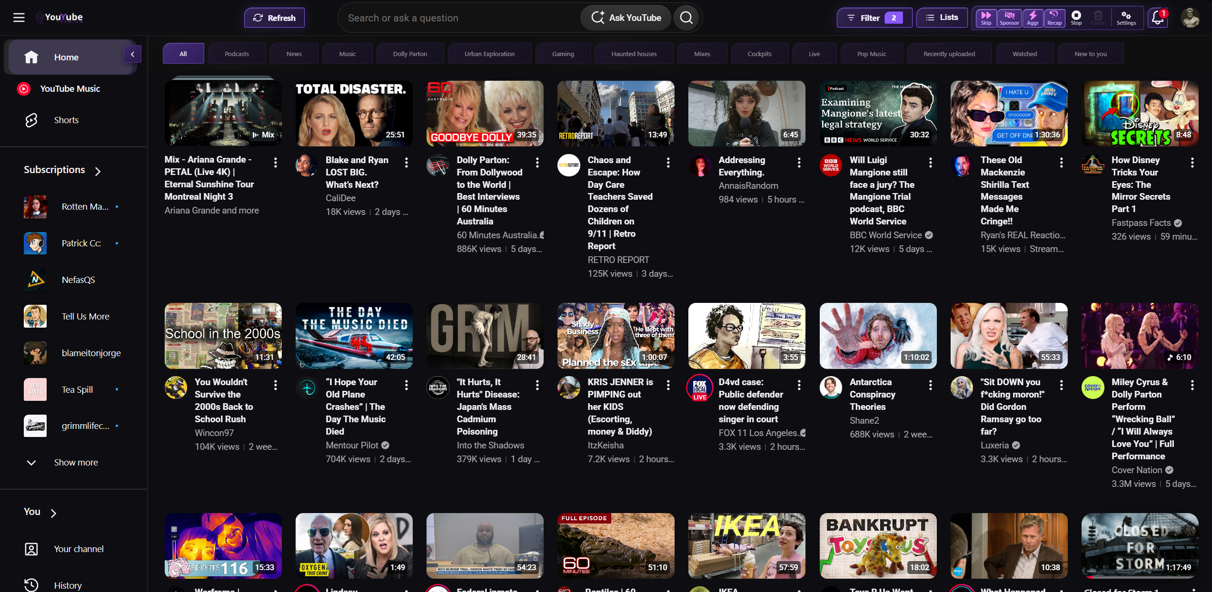This screenshot has width=1212, height=592.
Task: Open the account avatar menu
Action: click(1190, 18)
